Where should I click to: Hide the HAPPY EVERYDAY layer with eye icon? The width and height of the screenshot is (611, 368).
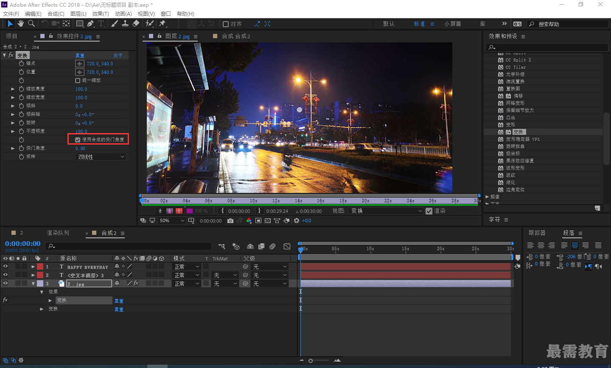coord(6,267)
